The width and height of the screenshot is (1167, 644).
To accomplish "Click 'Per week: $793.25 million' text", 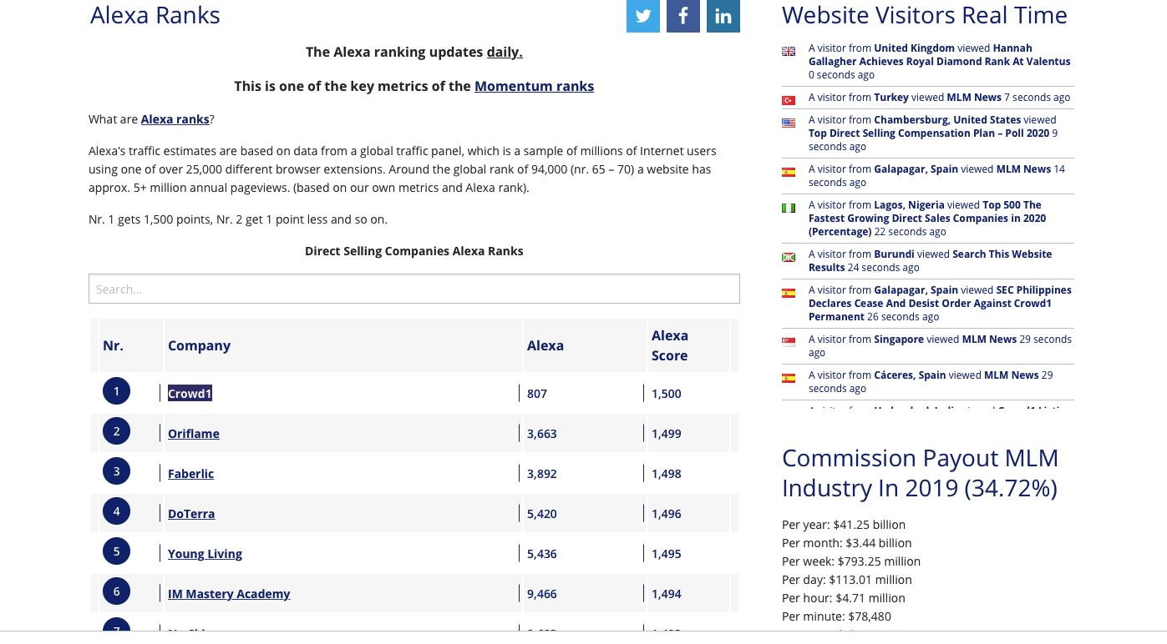I will [851, 561].
